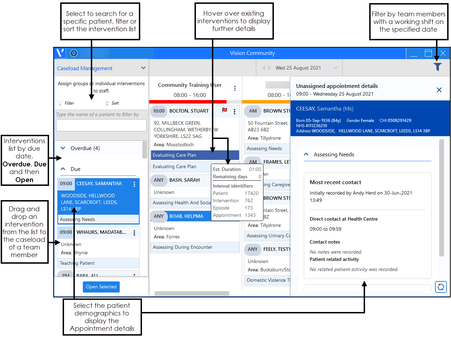Click the team member filter funnel icon
The image size is (451, 337).
437,67
